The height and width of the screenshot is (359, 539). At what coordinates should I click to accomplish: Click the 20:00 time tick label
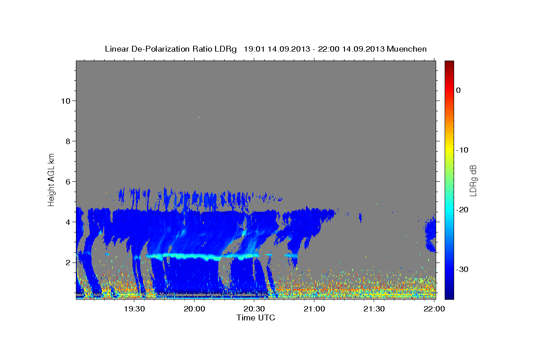click(194, 309)
